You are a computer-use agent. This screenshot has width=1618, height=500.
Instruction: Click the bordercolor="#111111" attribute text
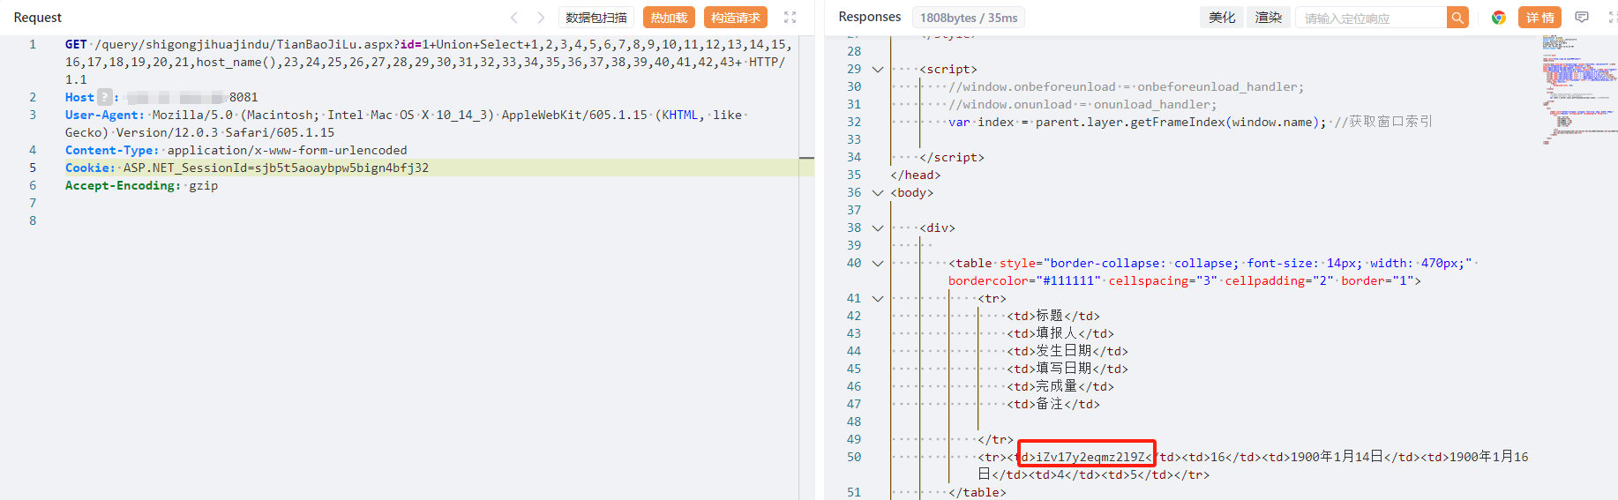pos(1024,280)
